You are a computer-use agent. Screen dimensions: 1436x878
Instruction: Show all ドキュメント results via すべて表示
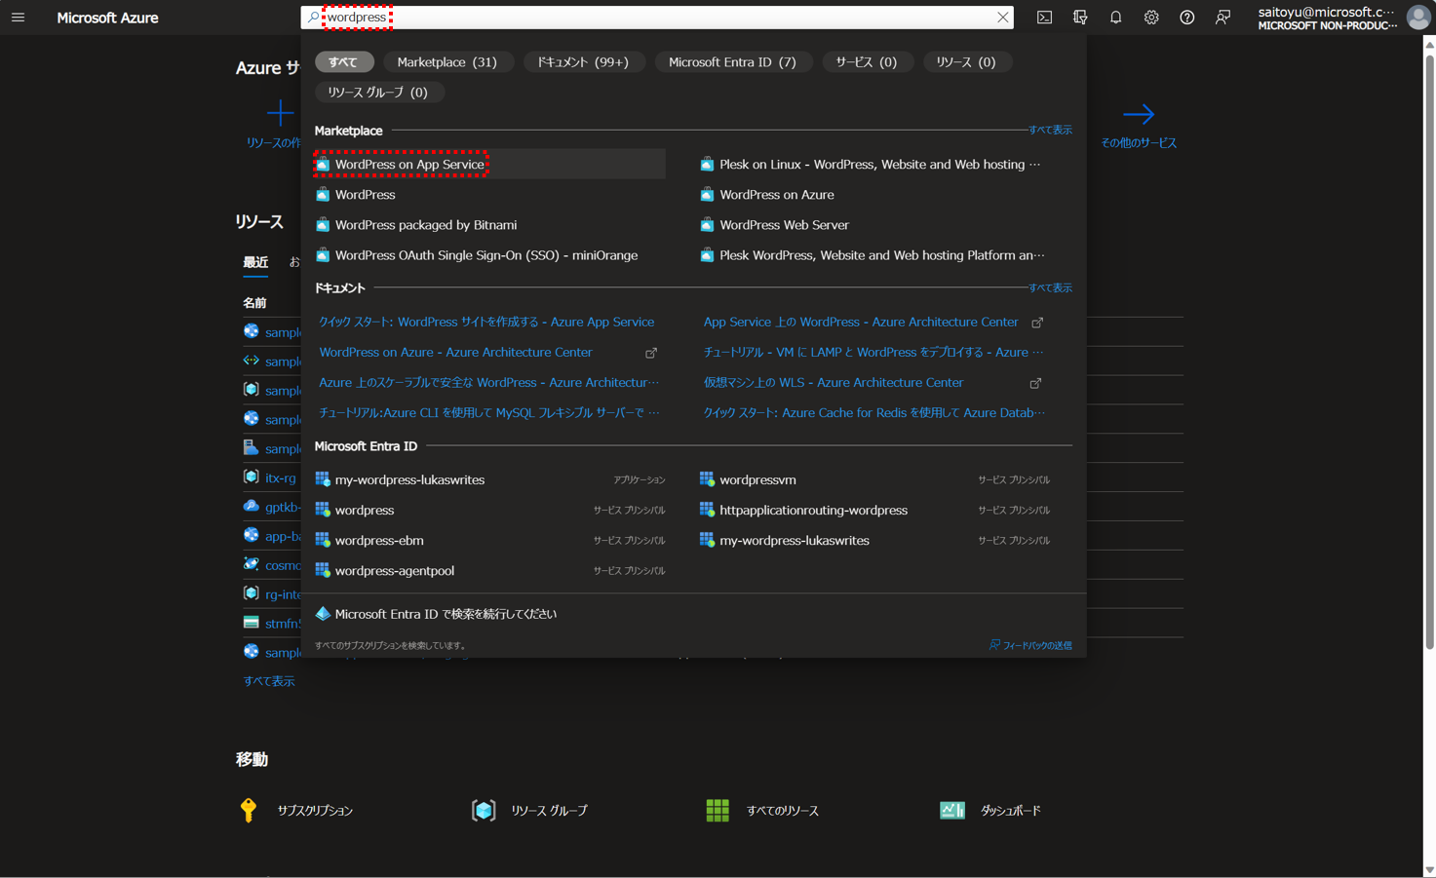tap(1050, 287)
